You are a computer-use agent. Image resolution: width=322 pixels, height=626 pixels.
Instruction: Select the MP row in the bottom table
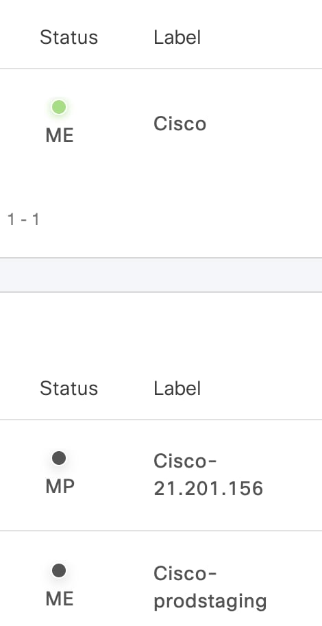161,475
